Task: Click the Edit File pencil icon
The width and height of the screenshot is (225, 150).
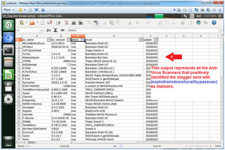Action: [59, 23]
